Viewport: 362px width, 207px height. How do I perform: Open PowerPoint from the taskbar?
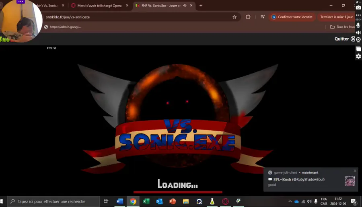click(173, 201)
